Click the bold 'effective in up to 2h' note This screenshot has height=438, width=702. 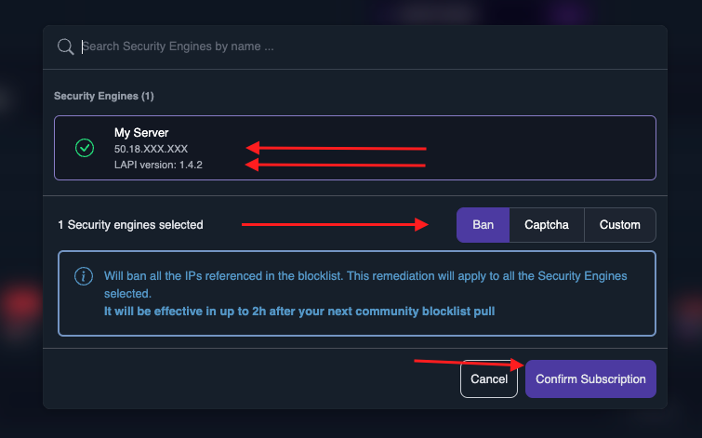[298, 310]
